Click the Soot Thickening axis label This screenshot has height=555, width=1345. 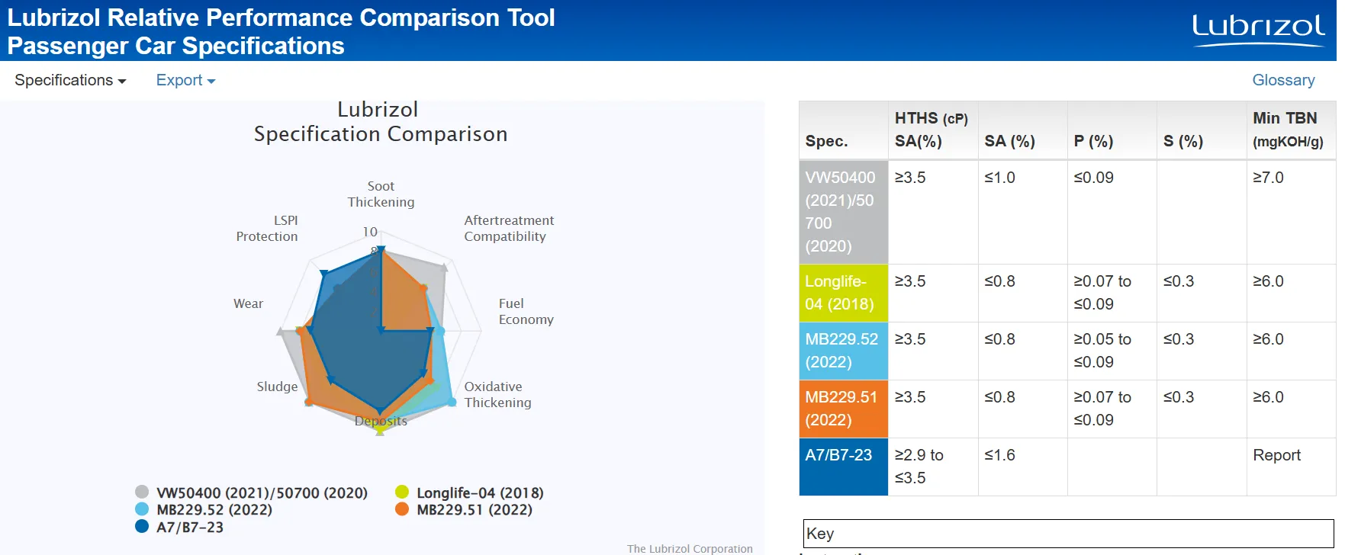click(x=381, y=194)
